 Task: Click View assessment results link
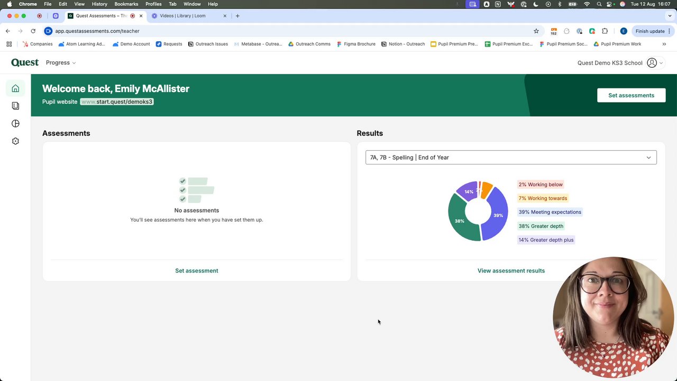tap(511, 270)
